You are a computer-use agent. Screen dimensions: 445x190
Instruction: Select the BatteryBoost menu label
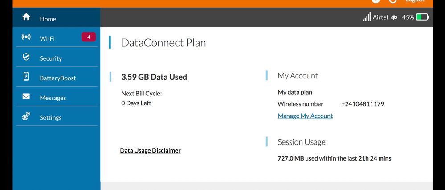tap(58, 78)
